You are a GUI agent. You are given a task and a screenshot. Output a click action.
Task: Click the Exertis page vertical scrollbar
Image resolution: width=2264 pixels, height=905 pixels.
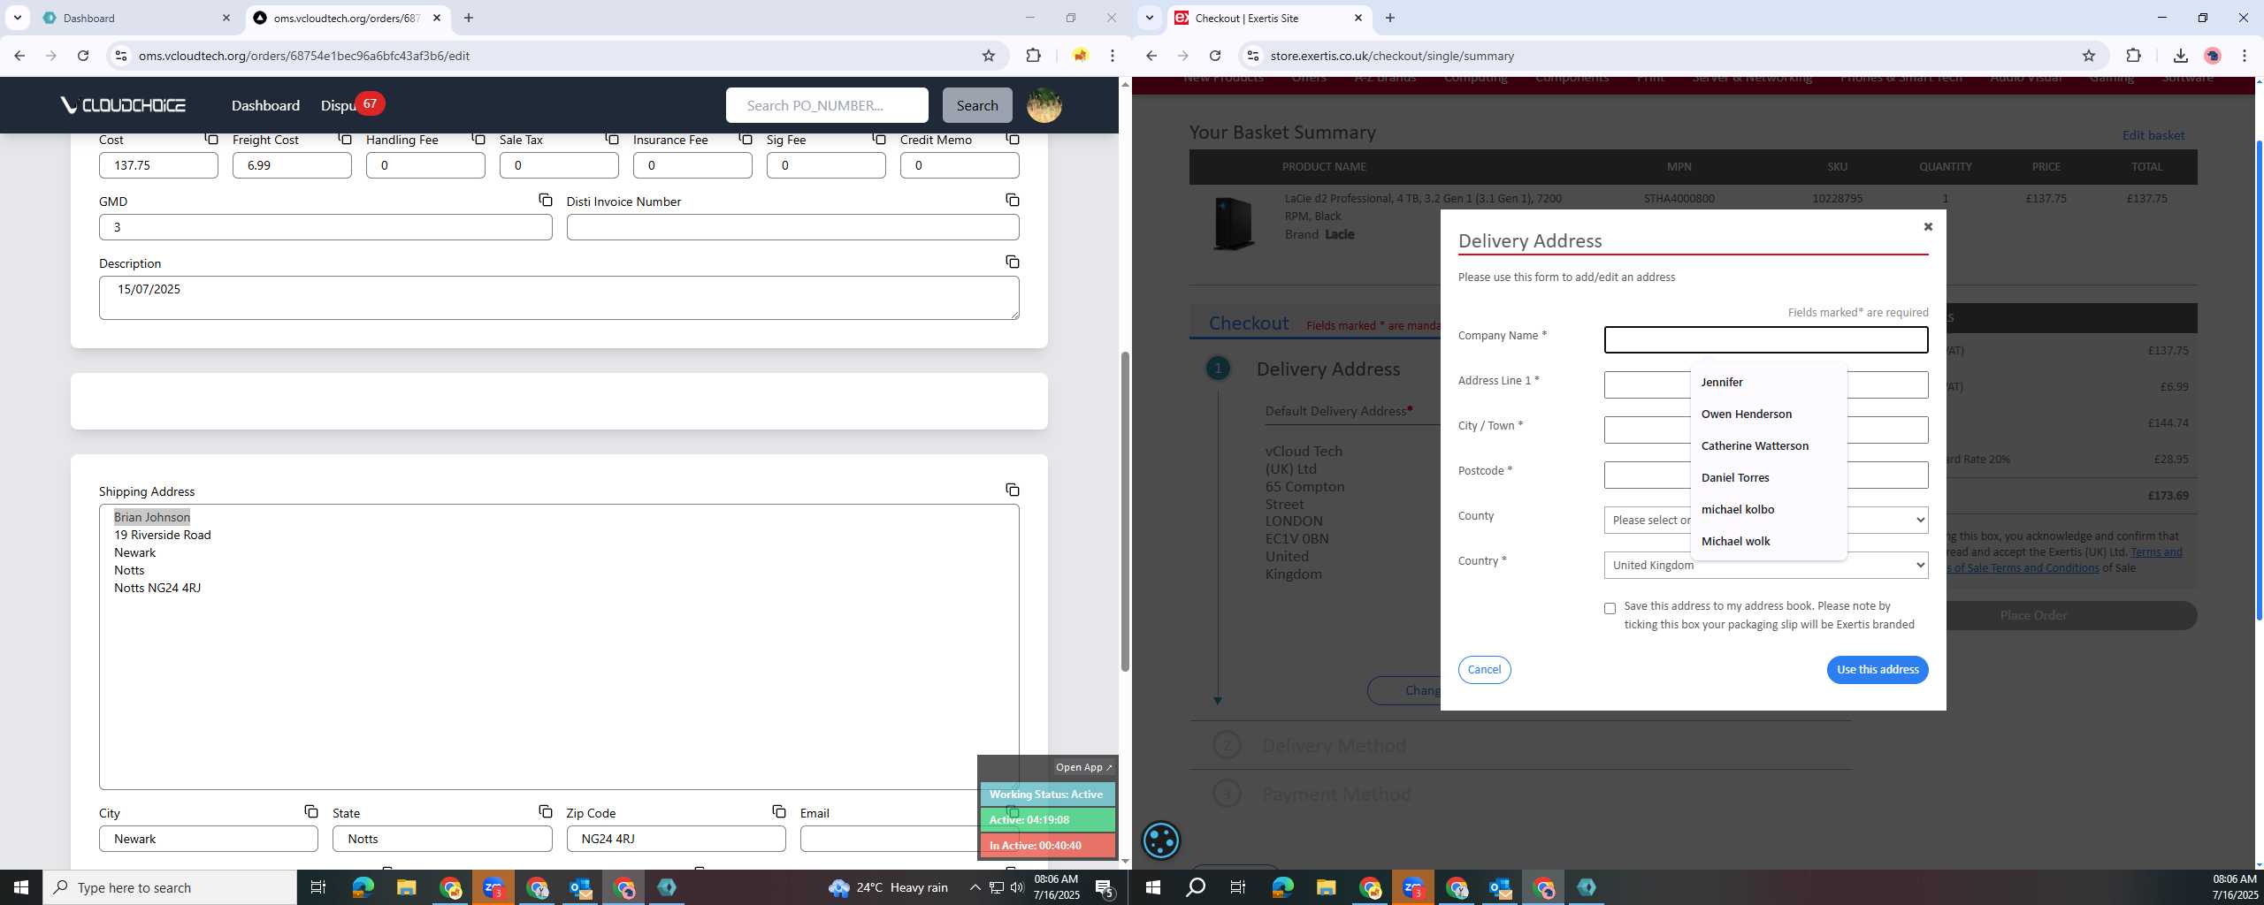(x=2259, y=380)
